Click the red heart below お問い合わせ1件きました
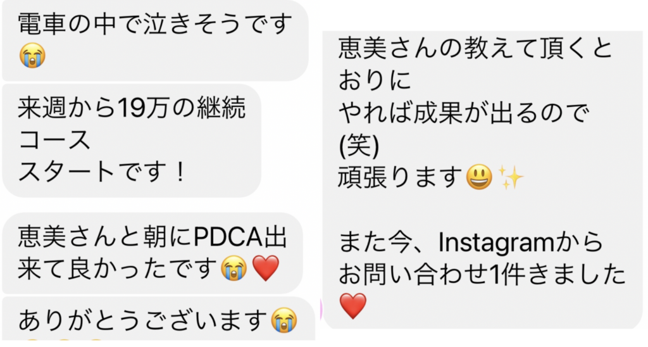648x347 pixels. click(353, 306)
